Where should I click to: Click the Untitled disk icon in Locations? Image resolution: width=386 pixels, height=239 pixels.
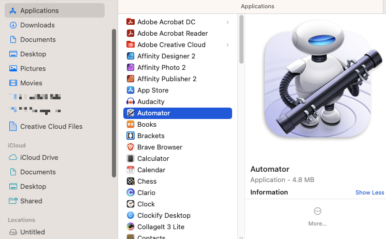(13, 232)
